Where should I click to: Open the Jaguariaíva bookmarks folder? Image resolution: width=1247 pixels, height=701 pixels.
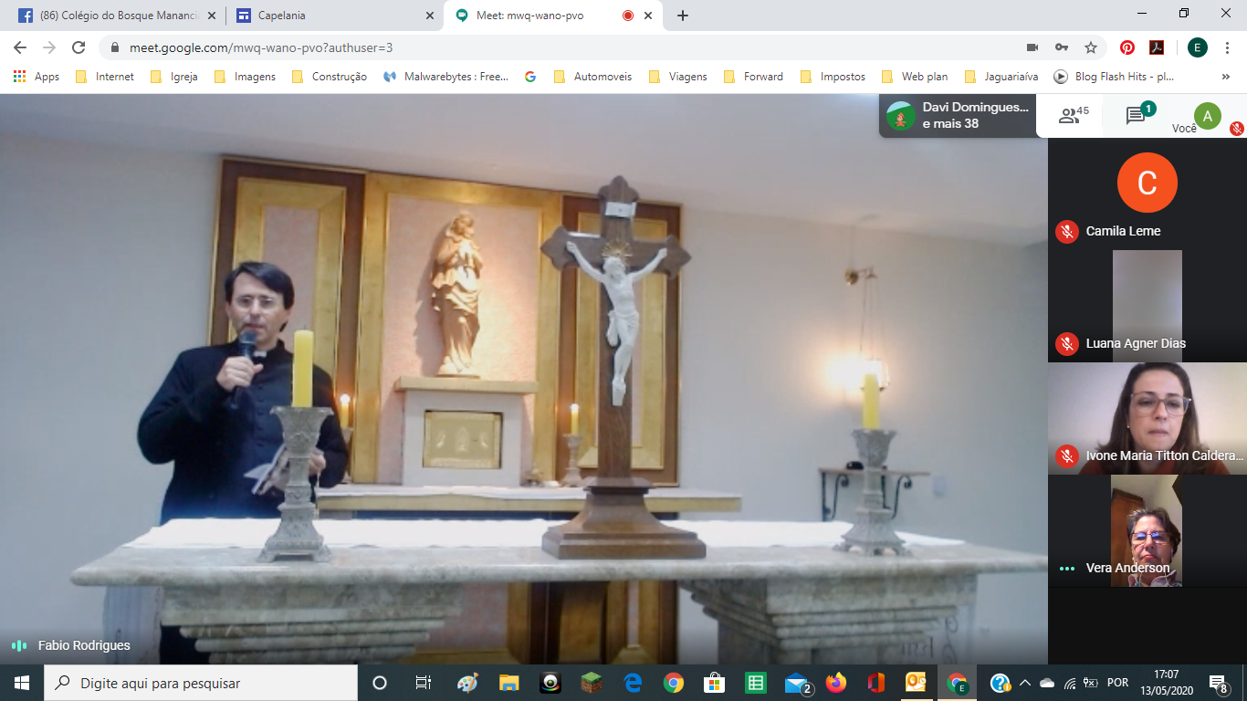(1001, 77)
